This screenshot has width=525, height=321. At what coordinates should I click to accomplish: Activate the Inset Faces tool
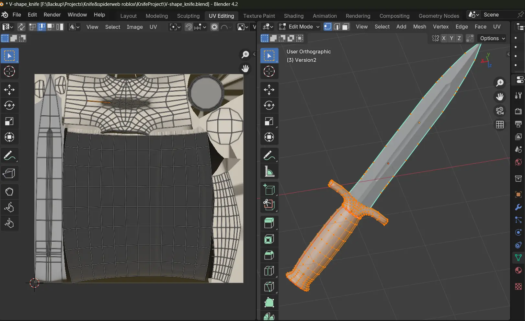click(269, 239)
